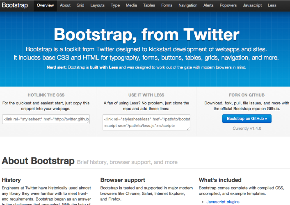290x205 pixels.
Task: Open the Javascript plugins link
Action: 223,202
